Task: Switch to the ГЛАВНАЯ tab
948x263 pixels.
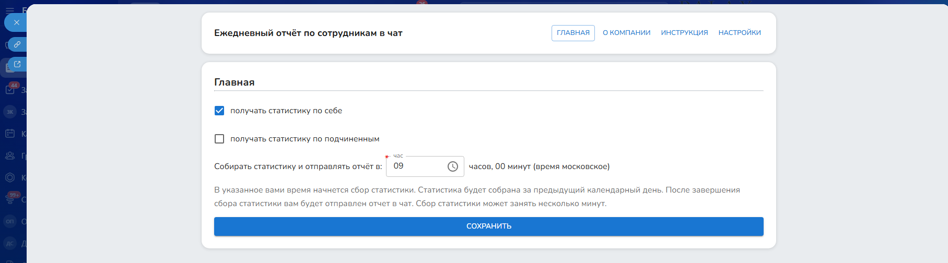Action: tap(573, 33)
